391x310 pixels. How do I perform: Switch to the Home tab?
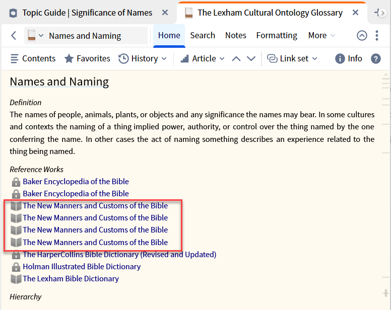pos(169,35)
